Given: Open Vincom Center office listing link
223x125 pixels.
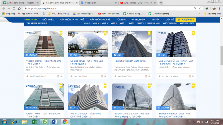Looking at the screenshot, I should pyautogui.click(x=44, y=62).
